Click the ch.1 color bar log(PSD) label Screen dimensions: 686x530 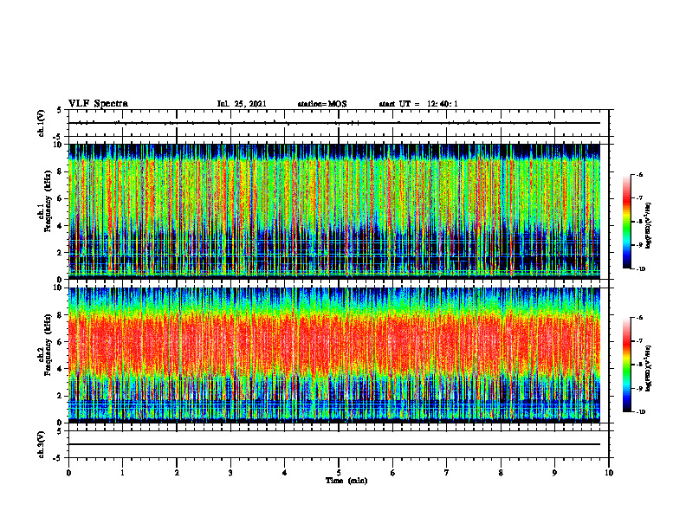pyautogui.click(x=649, y=226)
